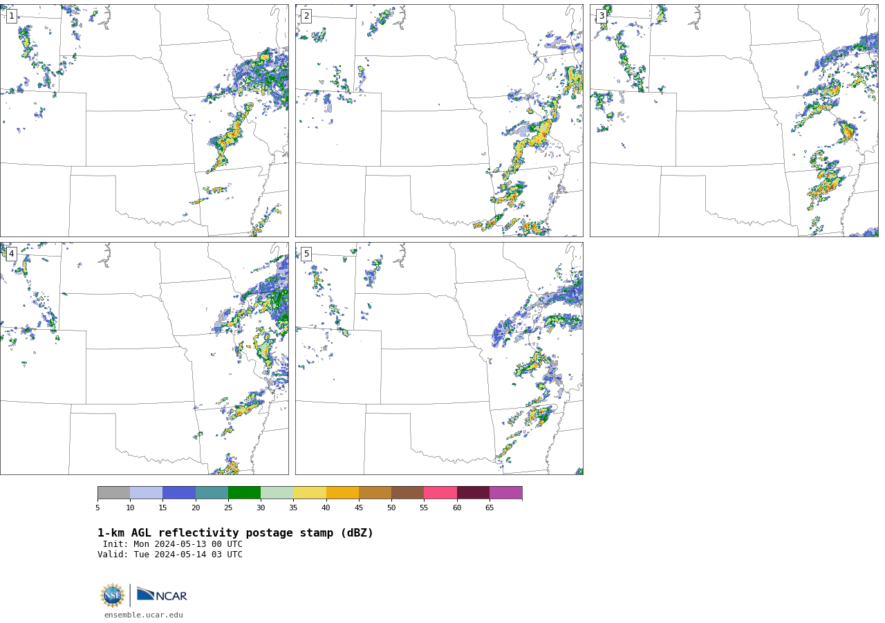Image resolution: width=885 pixels, height=623 pixels.
Task: Open ensemble member 1 reflectivity map
Action: 144,120
